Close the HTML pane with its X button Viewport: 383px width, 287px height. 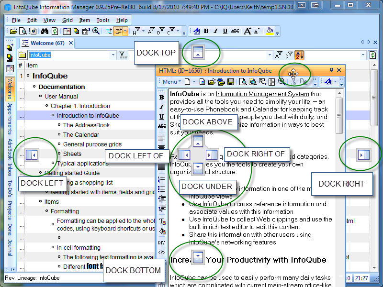click(339, 70)
